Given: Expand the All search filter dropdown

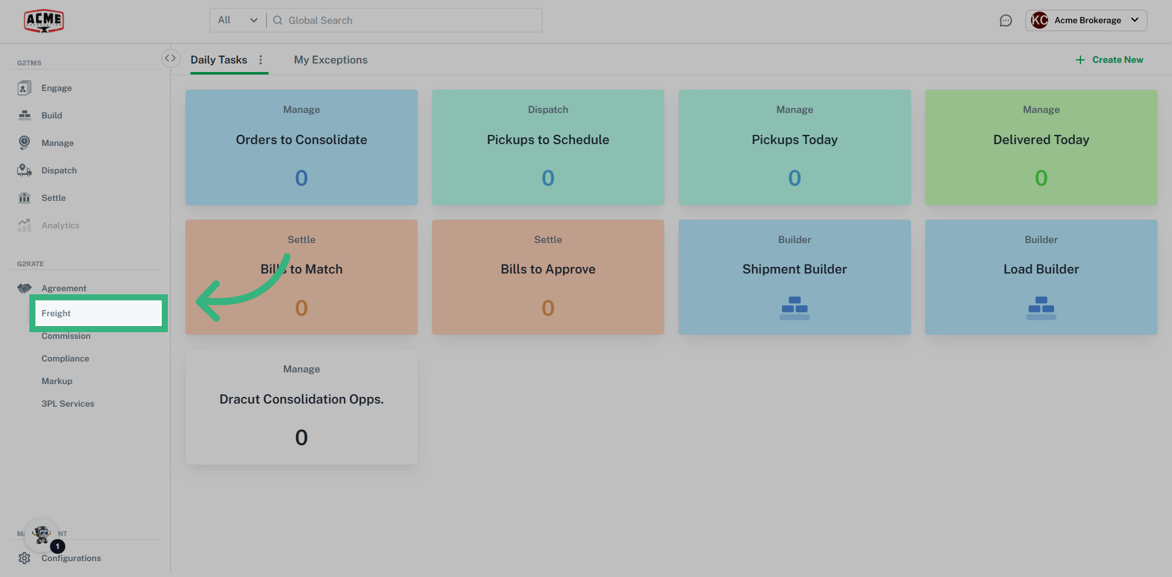Looking at the screenshot, I should point(237,20).
